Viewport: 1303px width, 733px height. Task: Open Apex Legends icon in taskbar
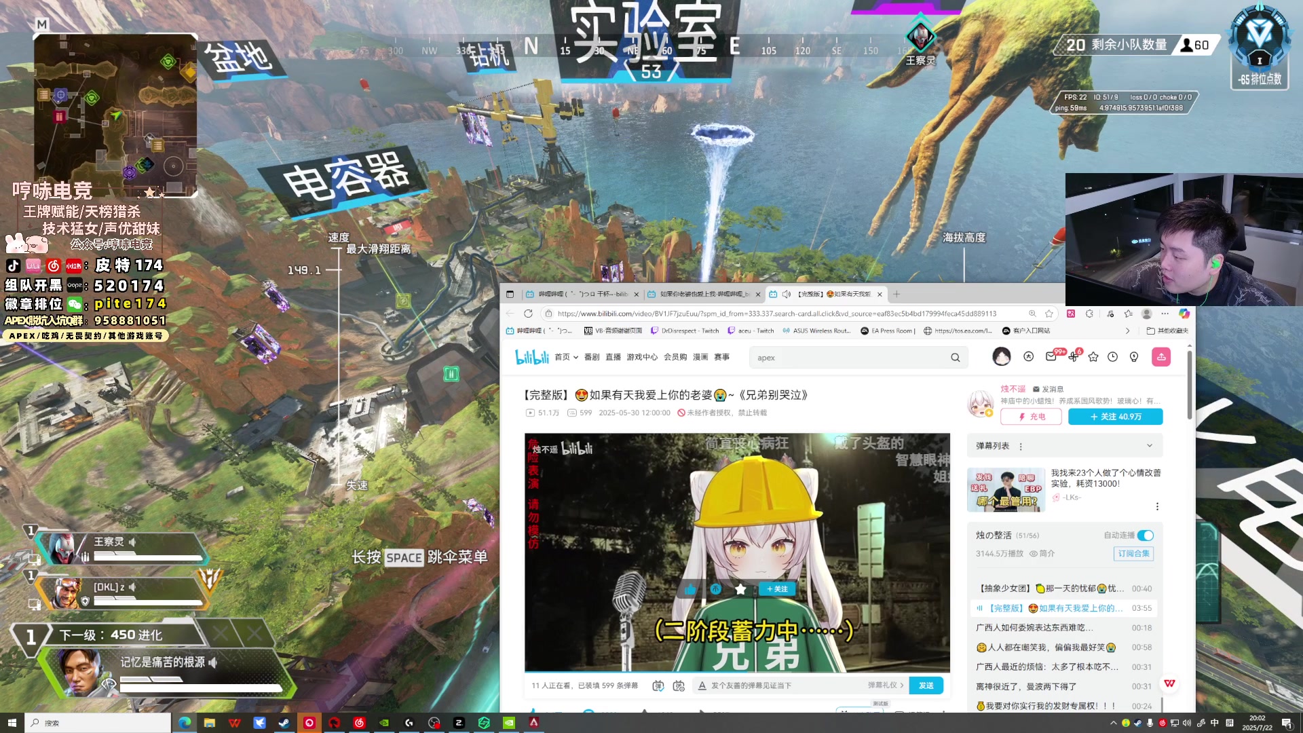click(534, 723)
